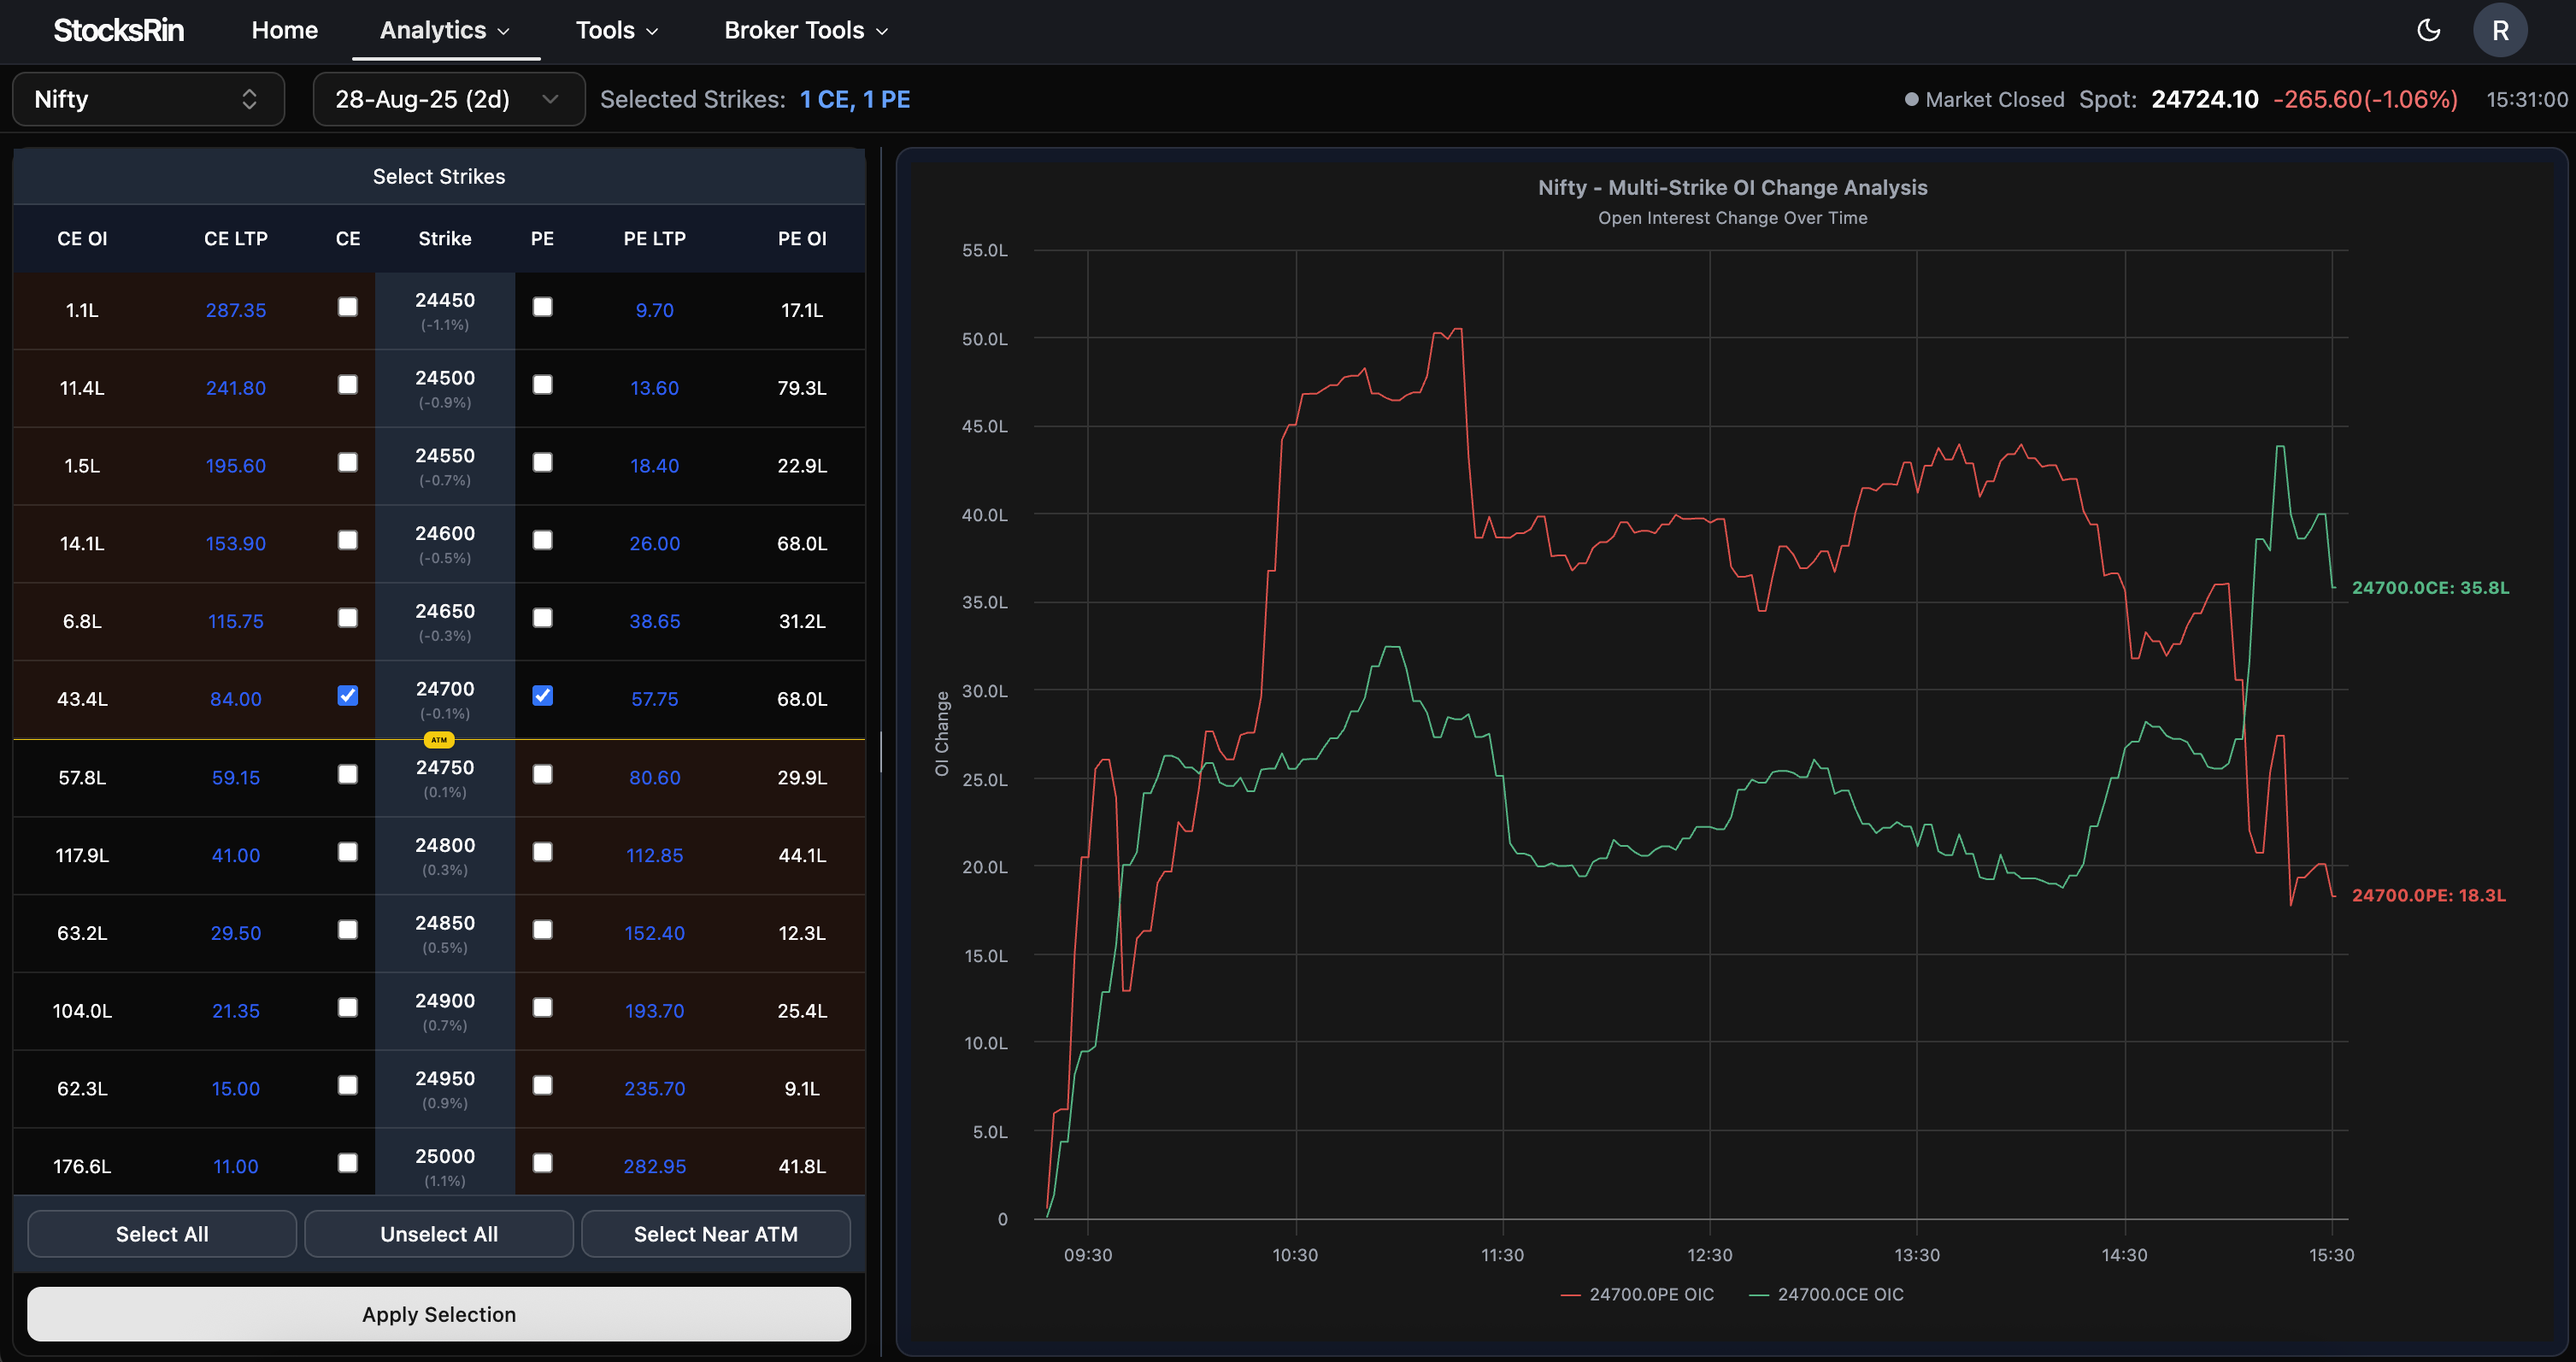Click the Strike column header
The height and width of the screenshot is (1362, 2576).
[445, 239]
